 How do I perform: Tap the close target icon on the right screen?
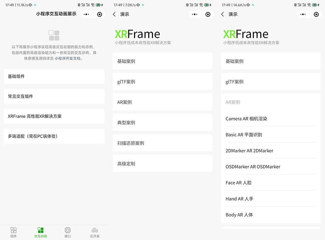point(316,14)
